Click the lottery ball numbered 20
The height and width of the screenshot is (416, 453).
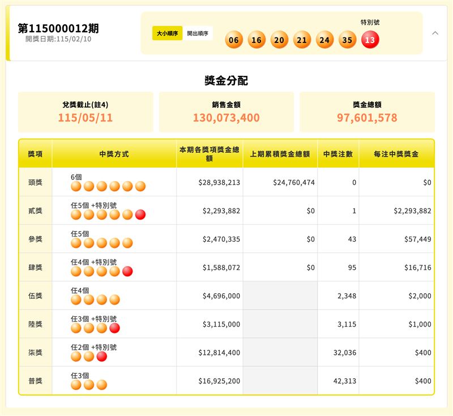(279, 40)
